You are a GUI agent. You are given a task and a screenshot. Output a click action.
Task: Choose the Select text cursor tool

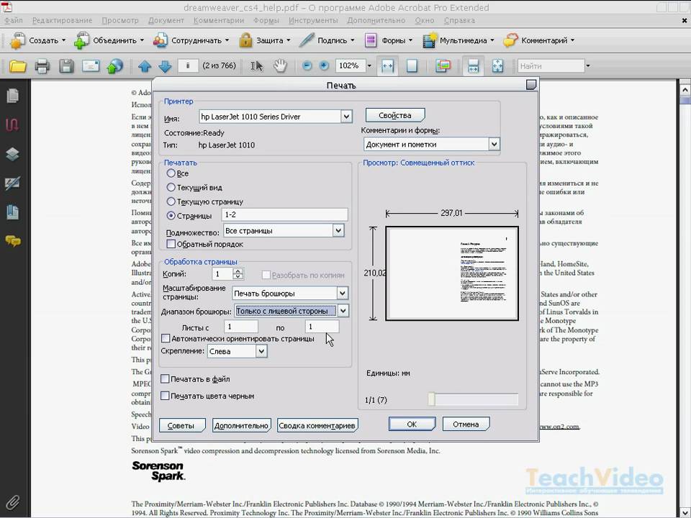pos(256,66)
